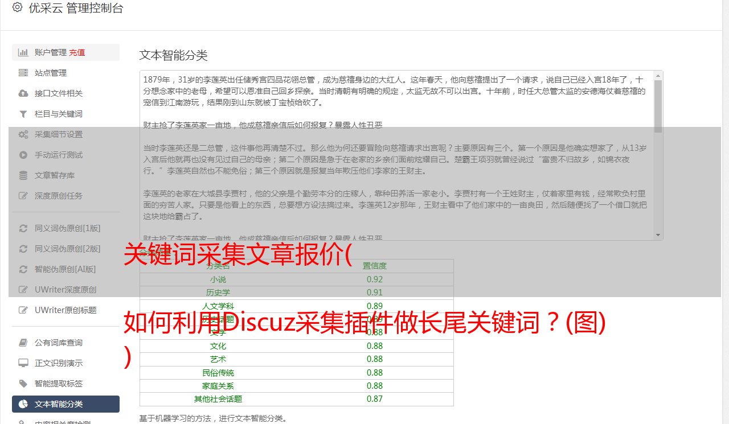The image size is (729, 424).
Task: Click the 文化 category cell
Action: 218,346
